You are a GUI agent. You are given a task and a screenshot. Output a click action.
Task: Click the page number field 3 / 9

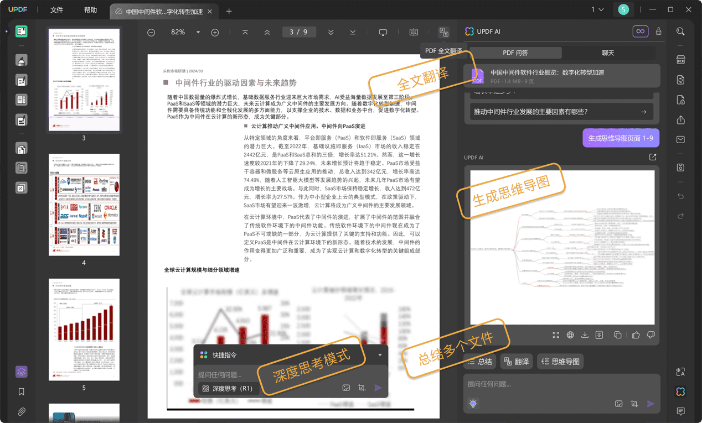pyautogui.click(x=298, y=32)
